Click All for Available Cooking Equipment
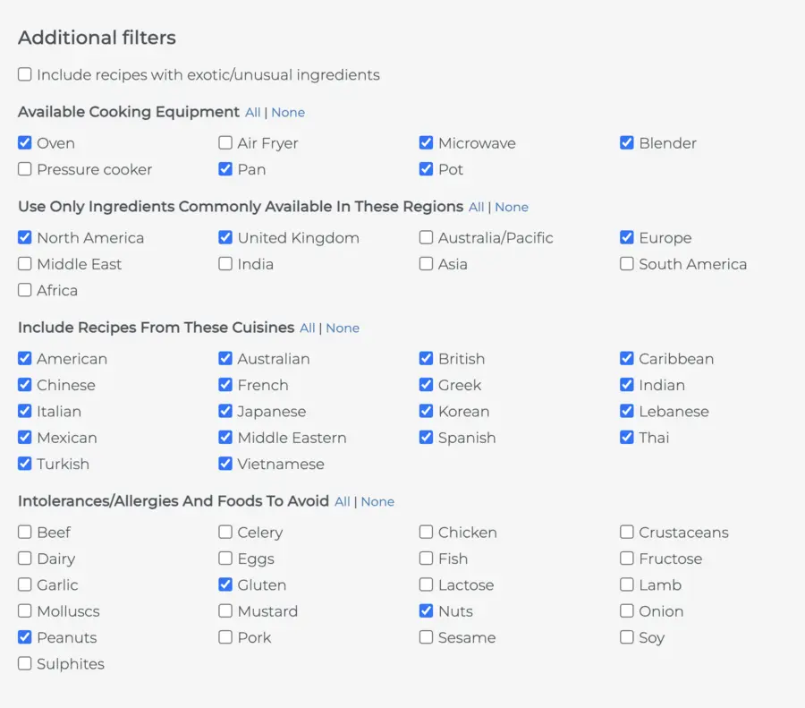The image size is (805, 708). point(252,112)
